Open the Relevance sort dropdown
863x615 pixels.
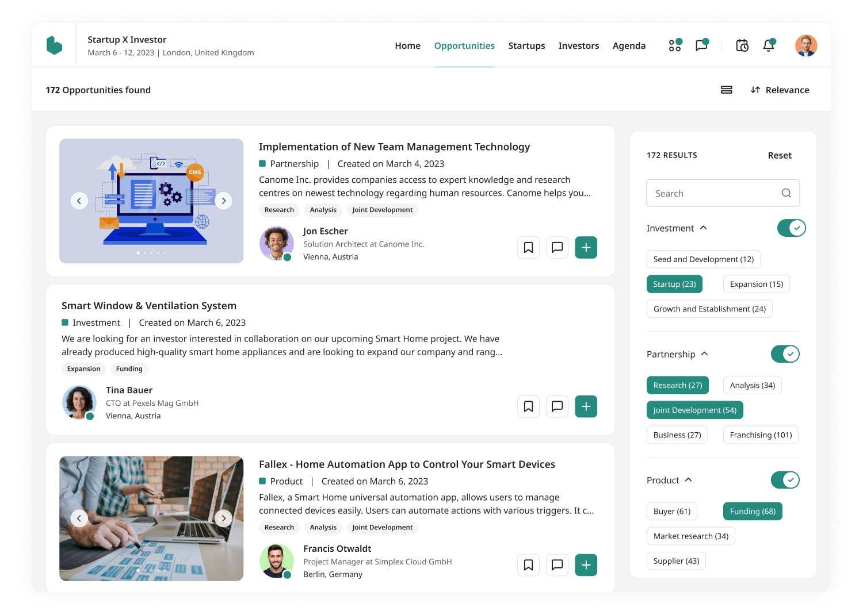tap(780, 90)
